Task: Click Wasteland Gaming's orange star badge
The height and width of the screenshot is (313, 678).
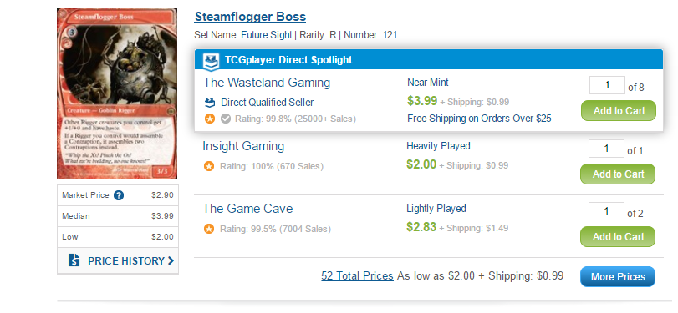Action: pos(209,119)
